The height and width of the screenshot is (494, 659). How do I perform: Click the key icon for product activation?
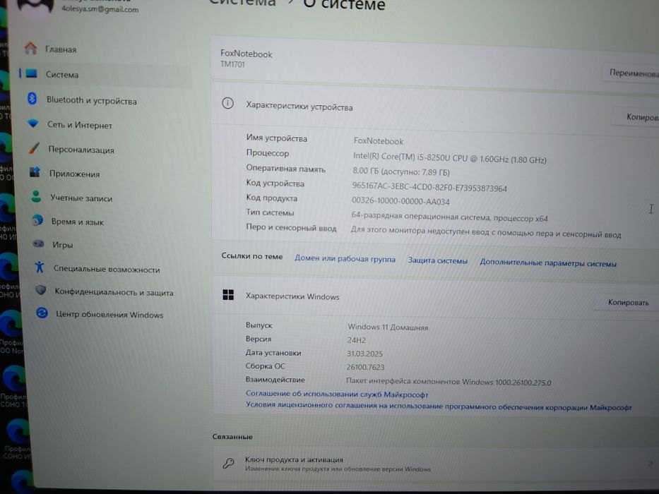(229, 463)
